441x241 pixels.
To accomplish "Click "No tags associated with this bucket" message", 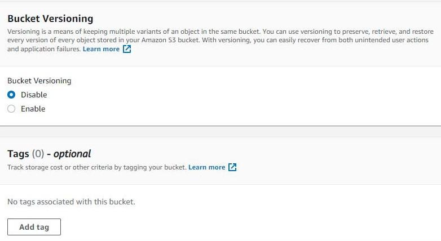I will coord(71,201).
